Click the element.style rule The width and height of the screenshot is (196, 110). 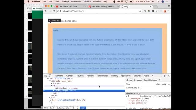coord(134,88)
